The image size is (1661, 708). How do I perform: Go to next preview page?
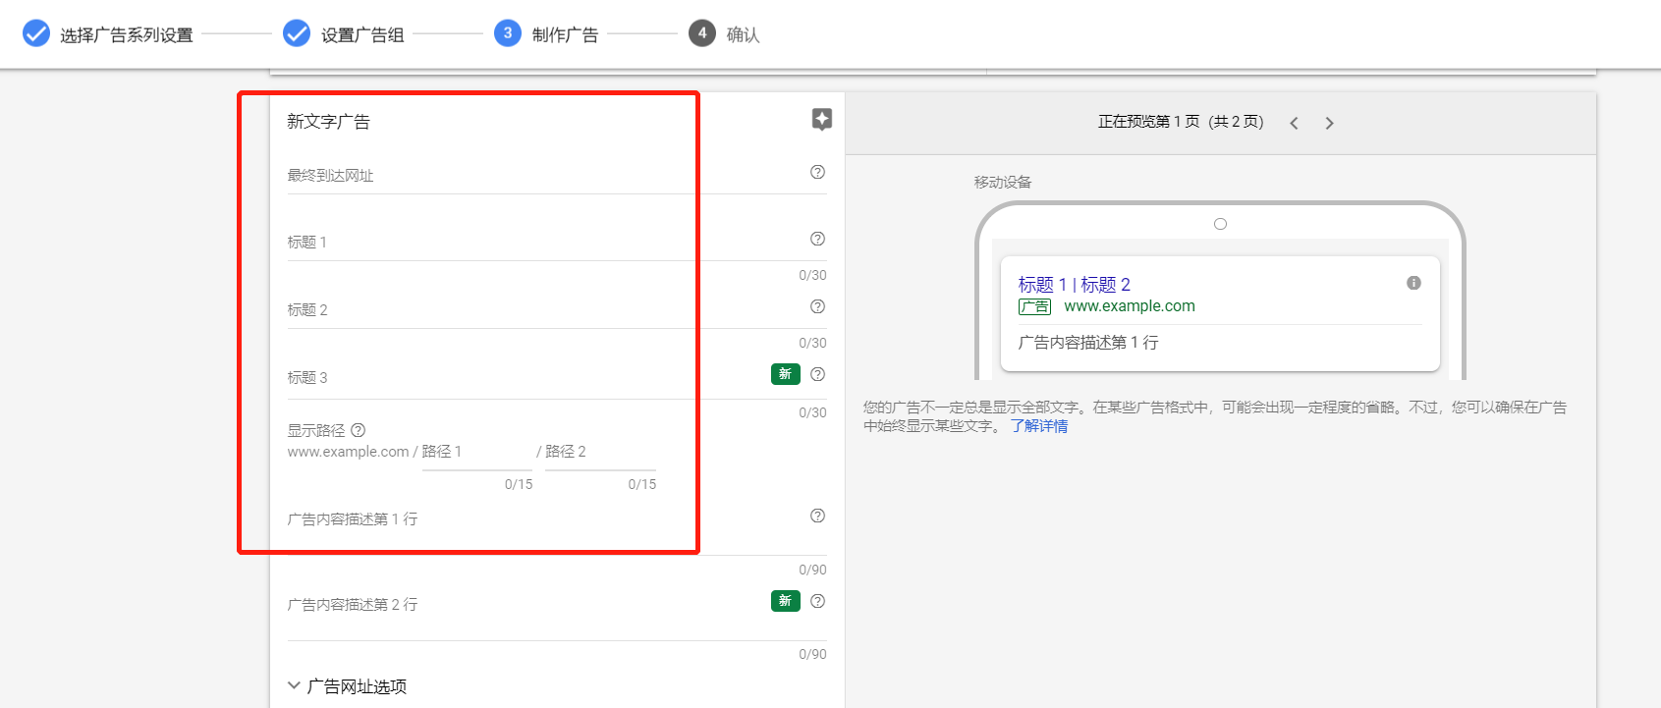(x=1329, y=123)
